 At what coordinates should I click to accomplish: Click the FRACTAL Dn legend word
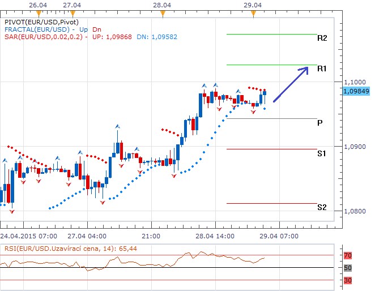click(x=97, y=29)
